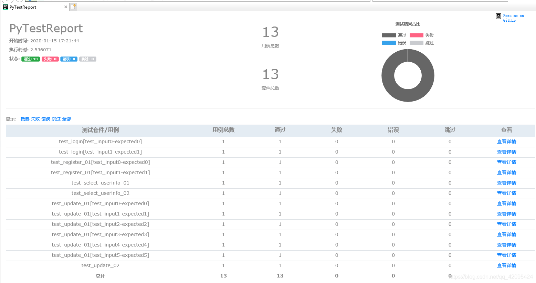View details for test_login[test_input1-expected1]
Screen dimensions: 536x283
[506, 152]
